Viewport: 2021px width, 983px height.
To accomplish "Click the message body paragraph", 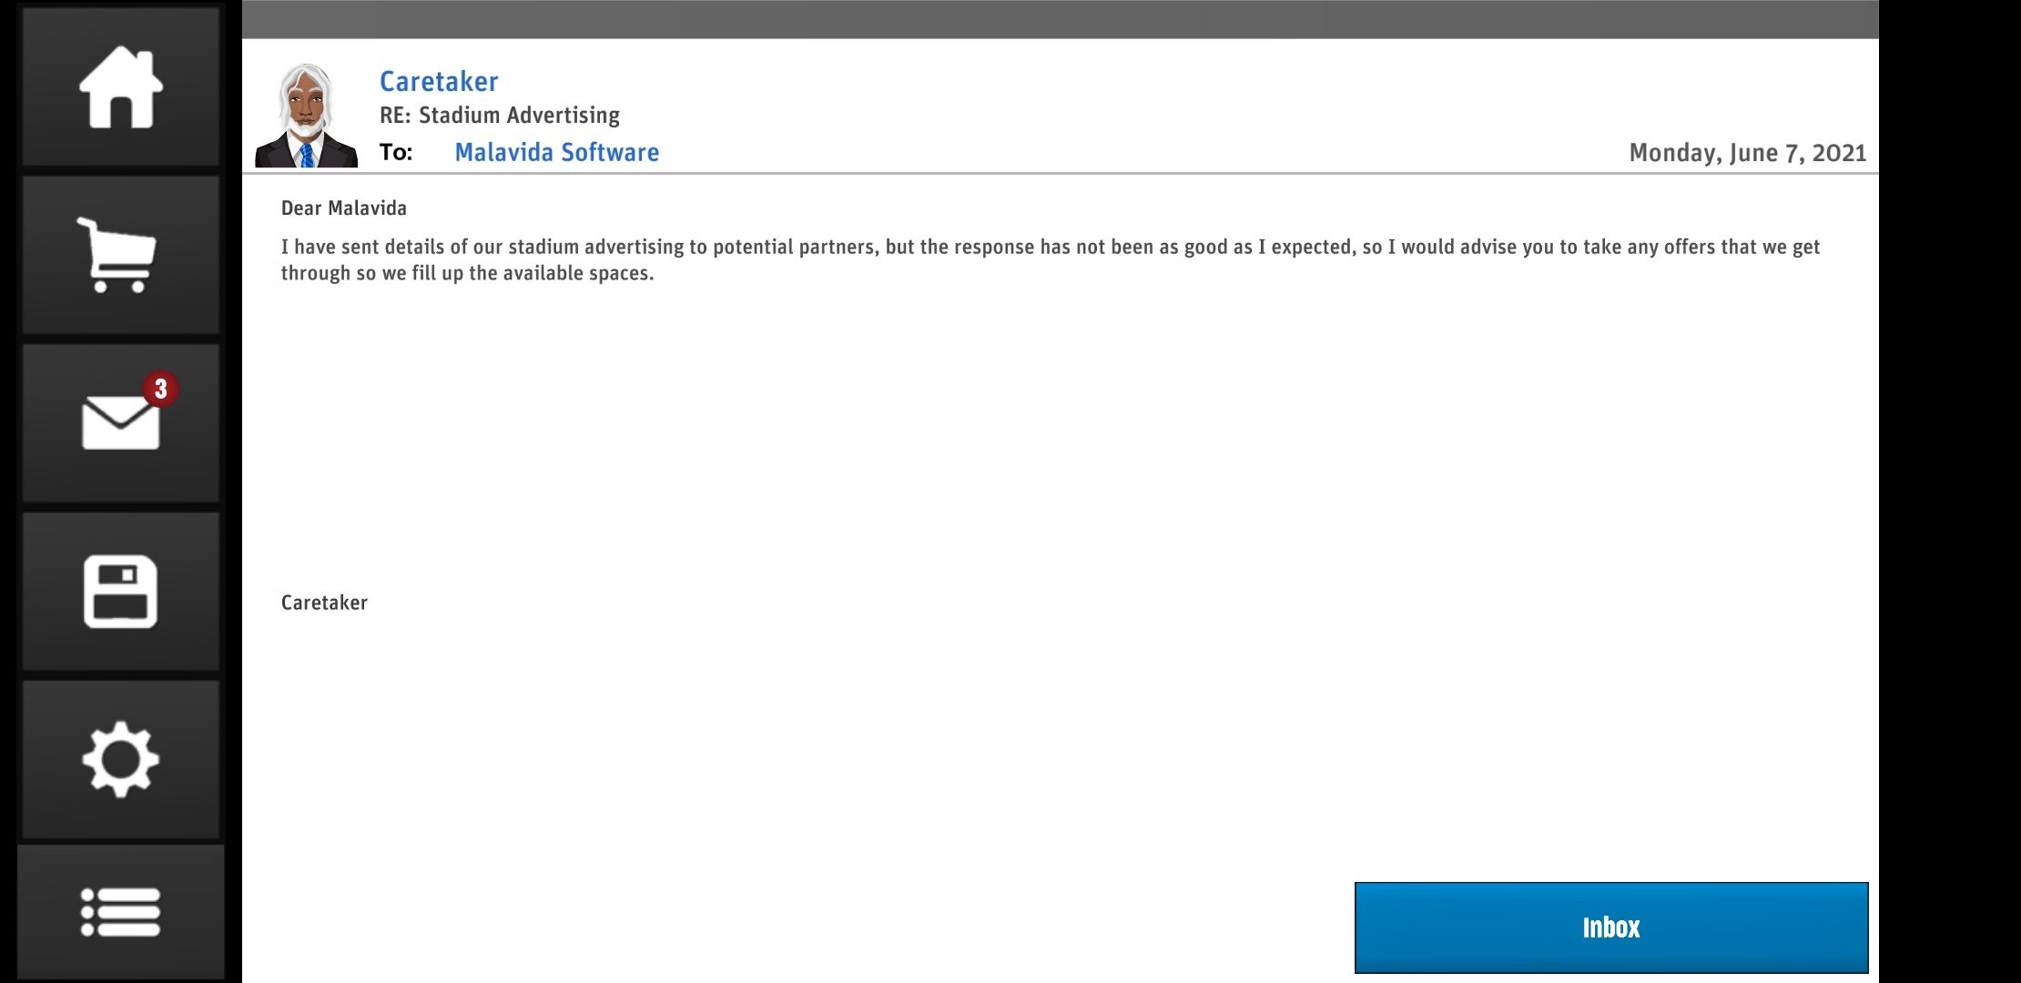I will click(x=1051, y=259).
